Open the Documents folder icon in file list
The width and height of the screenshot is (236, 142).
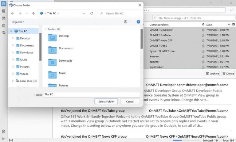[52, 50]
